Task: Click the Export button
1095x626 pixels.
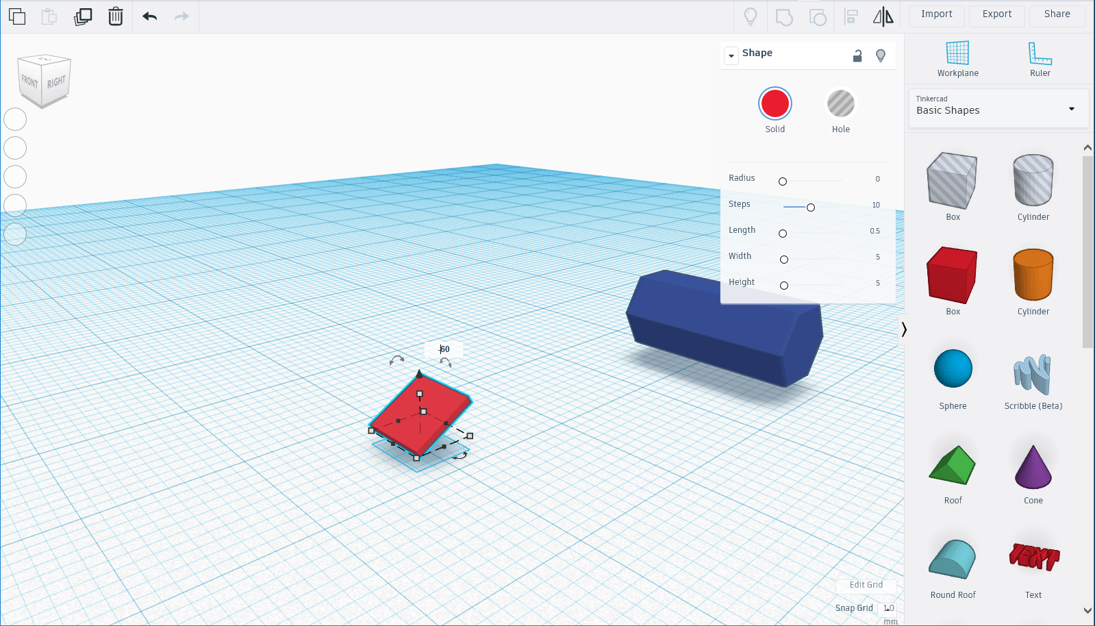Action: [996, 14]
